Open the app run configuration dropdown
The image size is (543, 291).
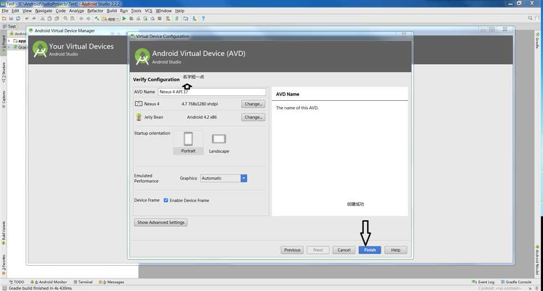(x=111, y=19)
